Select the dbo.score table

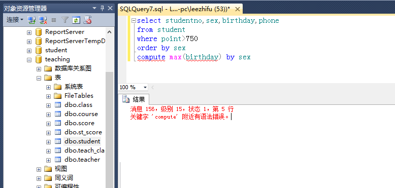click(x=79, y=123)
